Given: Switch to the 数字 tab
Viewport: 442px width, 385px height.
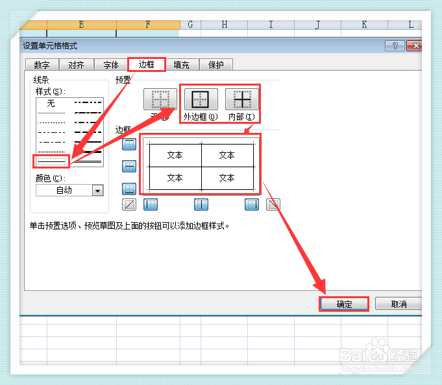Looking at the screenshot, I should [x=42, y=65].
